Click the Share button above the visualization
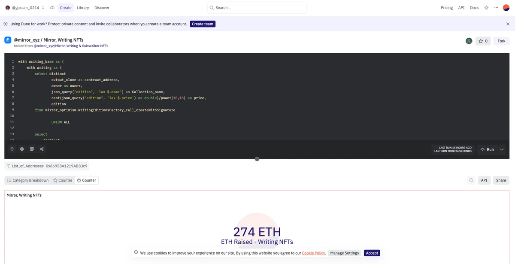The image size is (515, 264). pos(501,180)
